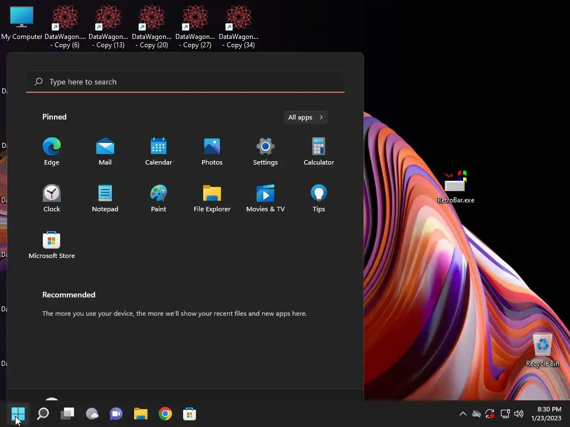Open the clock showing 8:30 PM

(547, 414)
